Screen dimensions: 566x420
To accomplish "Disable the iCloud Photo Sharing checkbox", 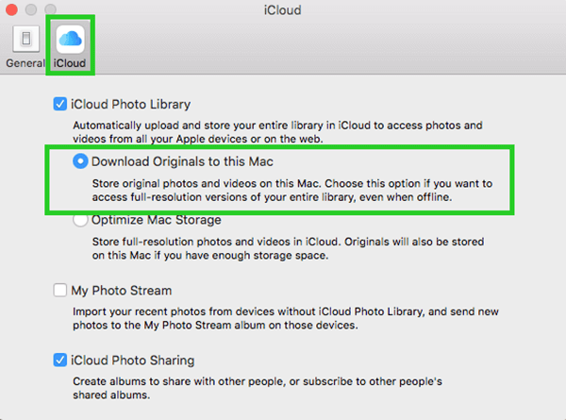I will pos(60,360).
